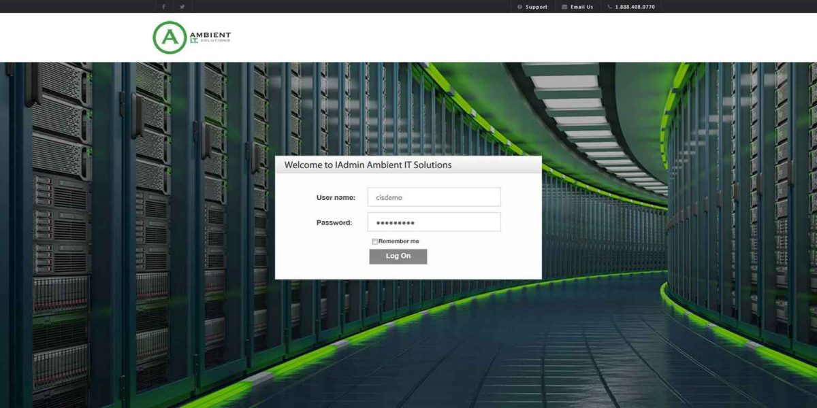817x408 pixels.
Task: Click inside the User name field
Action: (434, 197)
